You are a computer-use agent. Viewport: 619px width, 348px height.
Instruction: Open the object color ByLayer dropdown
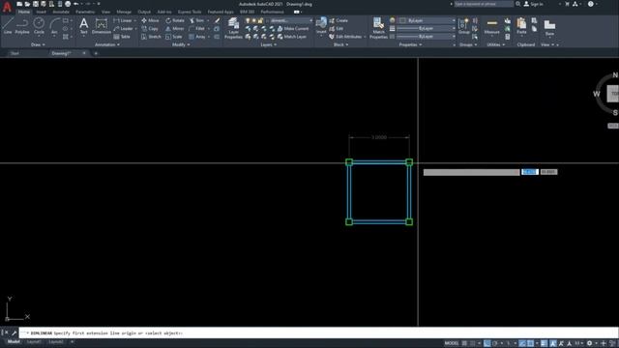pos(427,20)
